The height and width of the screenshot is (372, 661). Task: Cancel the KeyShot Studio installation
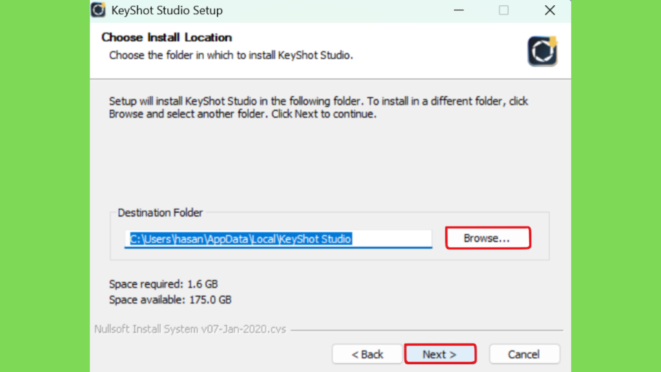click(x=524, y=354)
